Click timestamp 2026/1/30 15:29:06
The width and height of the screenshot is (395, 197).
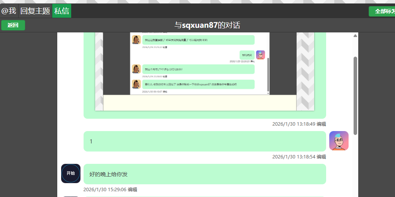(x=105, y=189)
